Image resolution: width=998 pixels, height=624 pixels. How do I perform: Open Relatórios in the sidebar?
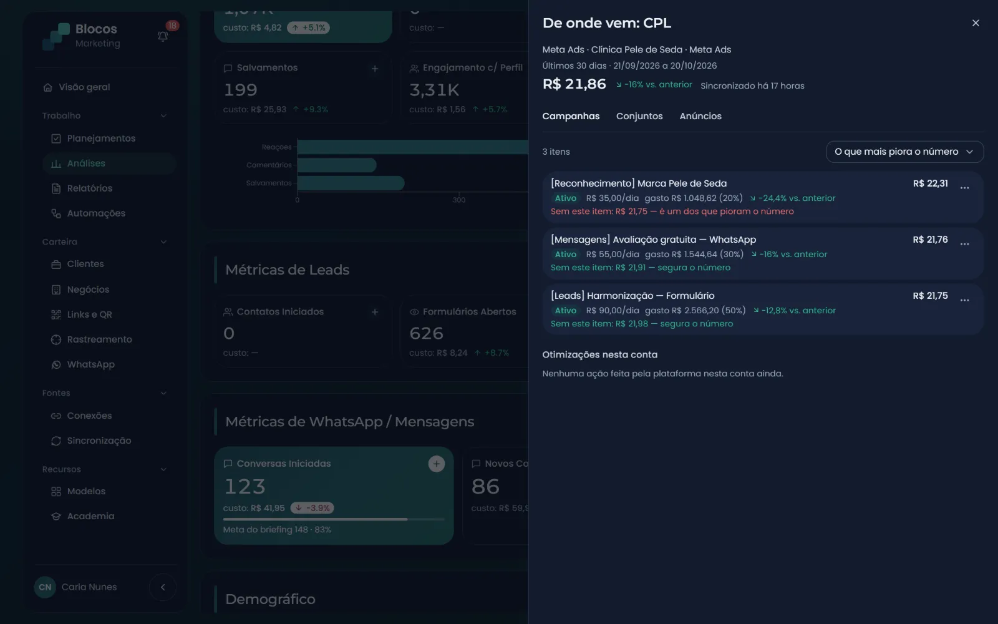point(109,188)
